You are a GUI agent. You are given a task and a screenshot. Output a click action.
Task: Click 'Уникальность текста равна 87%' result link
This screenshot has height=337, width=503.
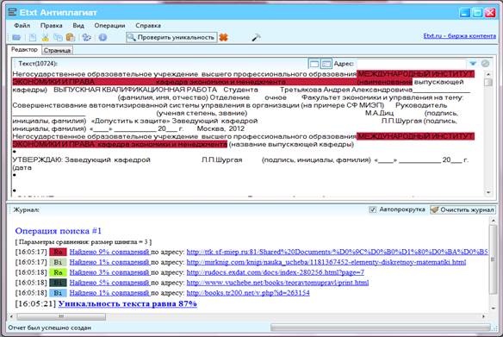(x=127, y=303)
